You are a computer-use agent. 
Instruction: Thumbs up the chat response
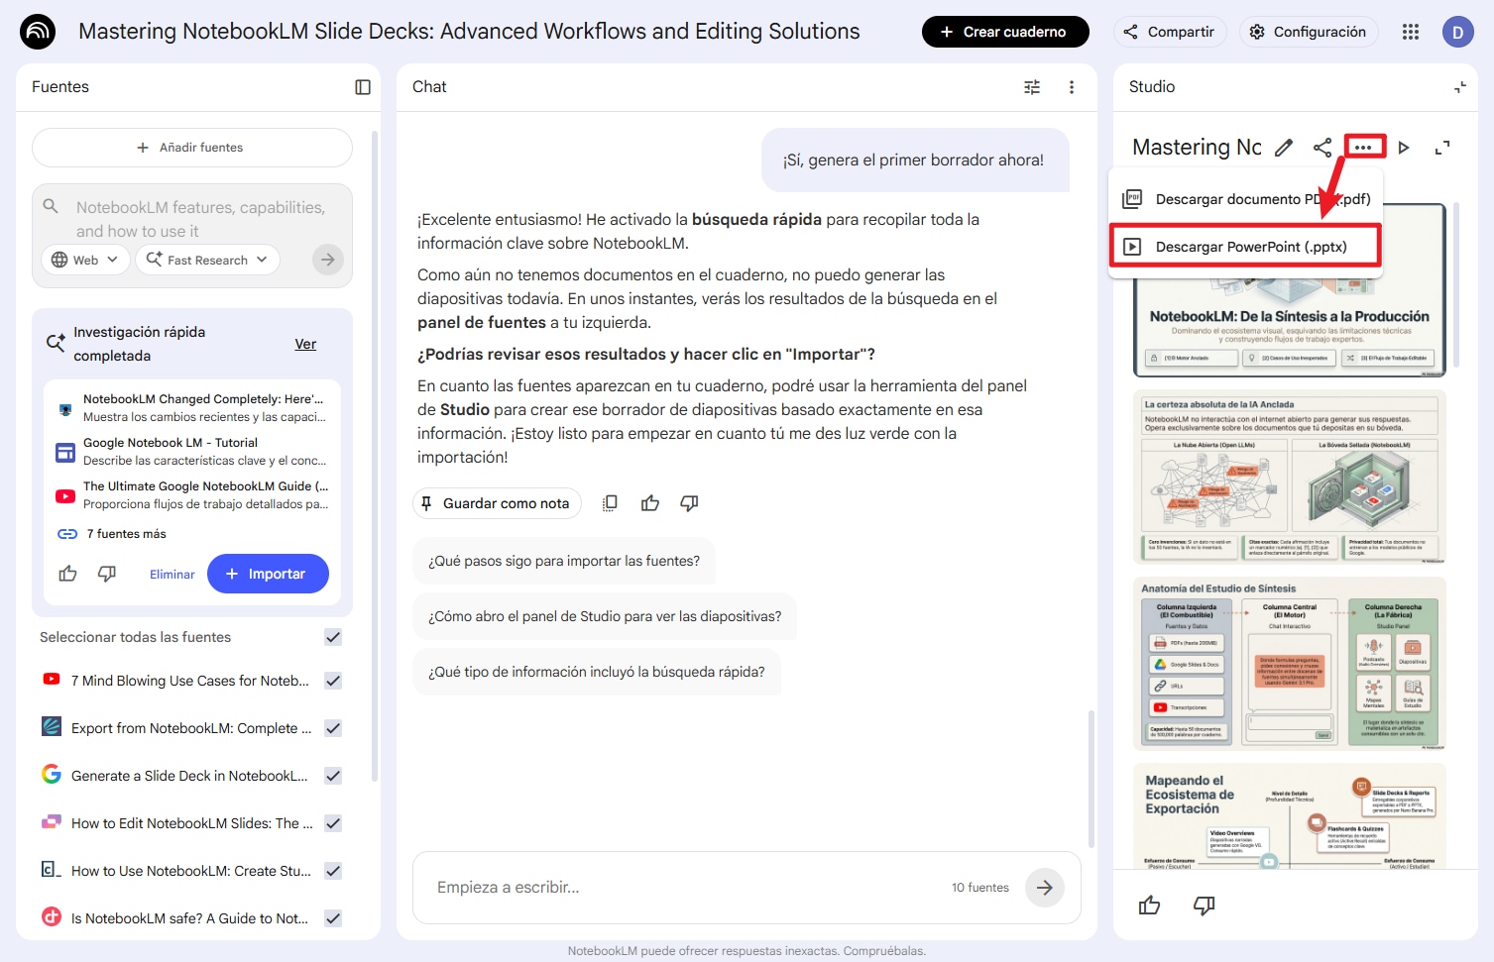tap(650, 503)
